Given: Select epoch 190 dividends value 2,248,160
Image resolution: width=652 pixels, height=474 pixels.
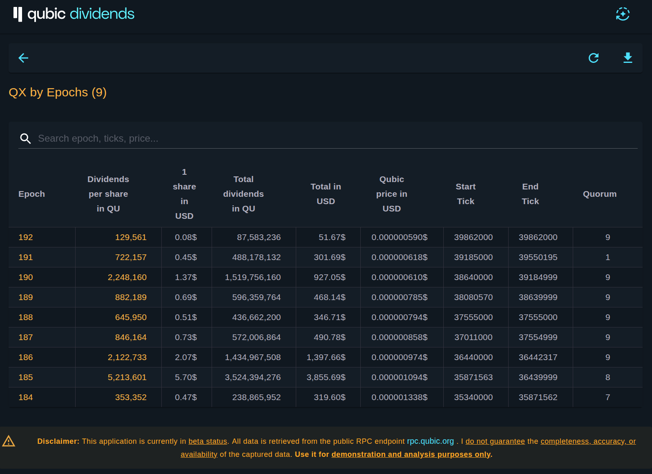Looking at the screenshot, I should [127, 277].
